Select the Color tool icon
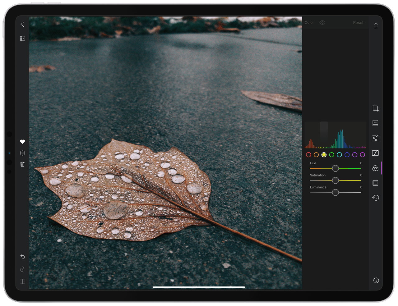This screenshot has width=398, height=306. pos(375,168)
